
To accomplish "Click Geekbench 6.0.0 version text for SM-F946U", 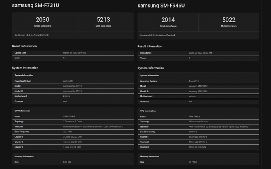I will coord(157,35).
